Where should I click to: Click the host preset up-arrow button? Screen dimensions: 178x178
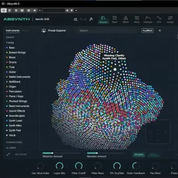[x=67, y=10]
